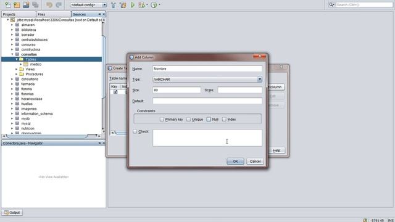
Task: Click the Procedures folder icon
Action: coord(22,74)
